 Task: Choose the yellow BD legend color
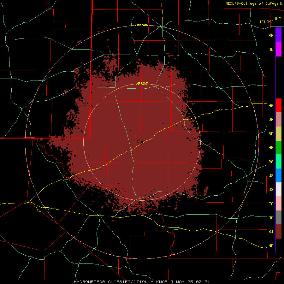(279, 134)
